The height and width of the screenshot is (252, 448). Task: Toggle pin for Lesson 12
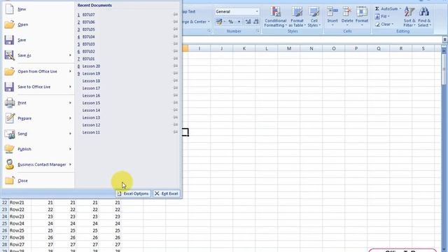click(x=176, y=125)
